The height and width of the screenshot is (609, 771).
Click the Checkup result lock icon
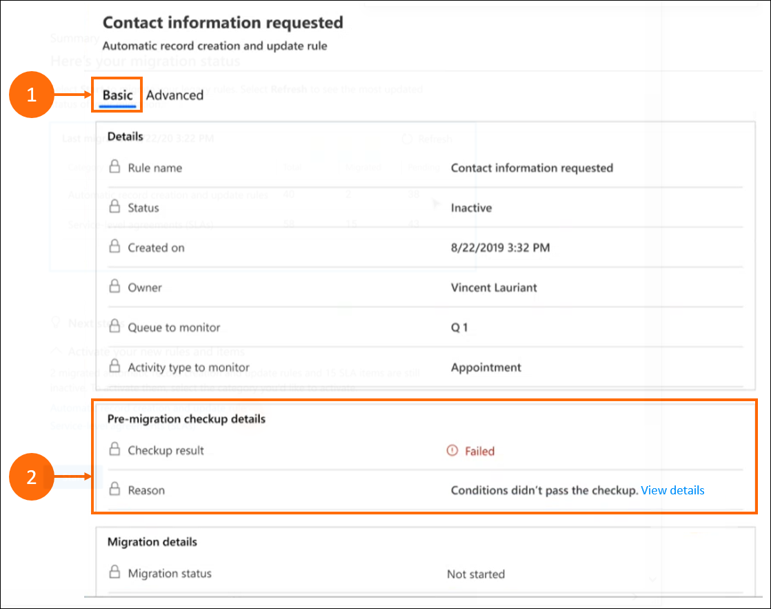(x=115, y=450)
